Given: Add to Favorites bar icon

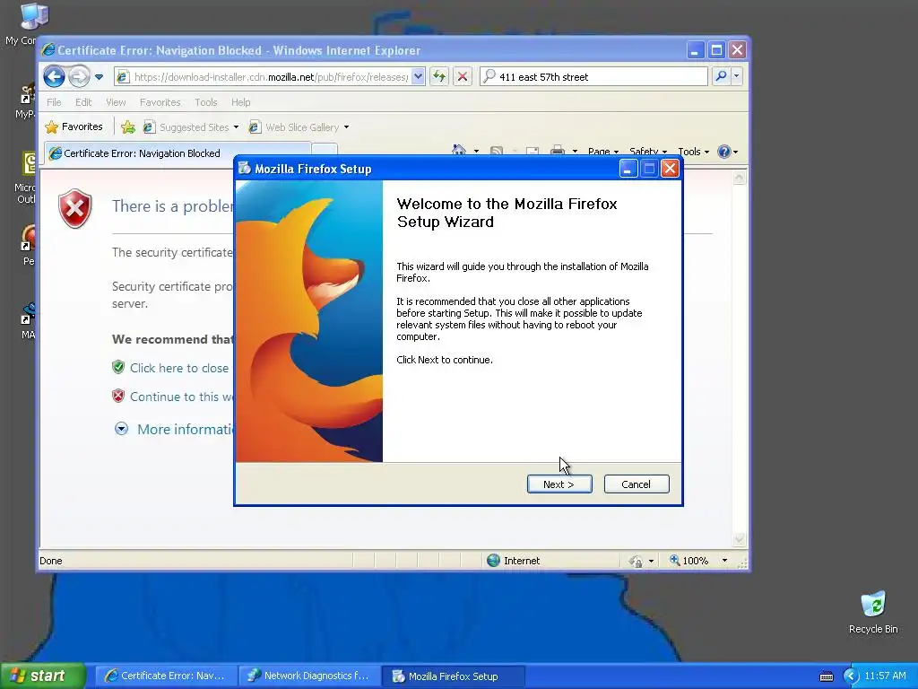Looking at the screenshot, I should [x=128, y=126].
